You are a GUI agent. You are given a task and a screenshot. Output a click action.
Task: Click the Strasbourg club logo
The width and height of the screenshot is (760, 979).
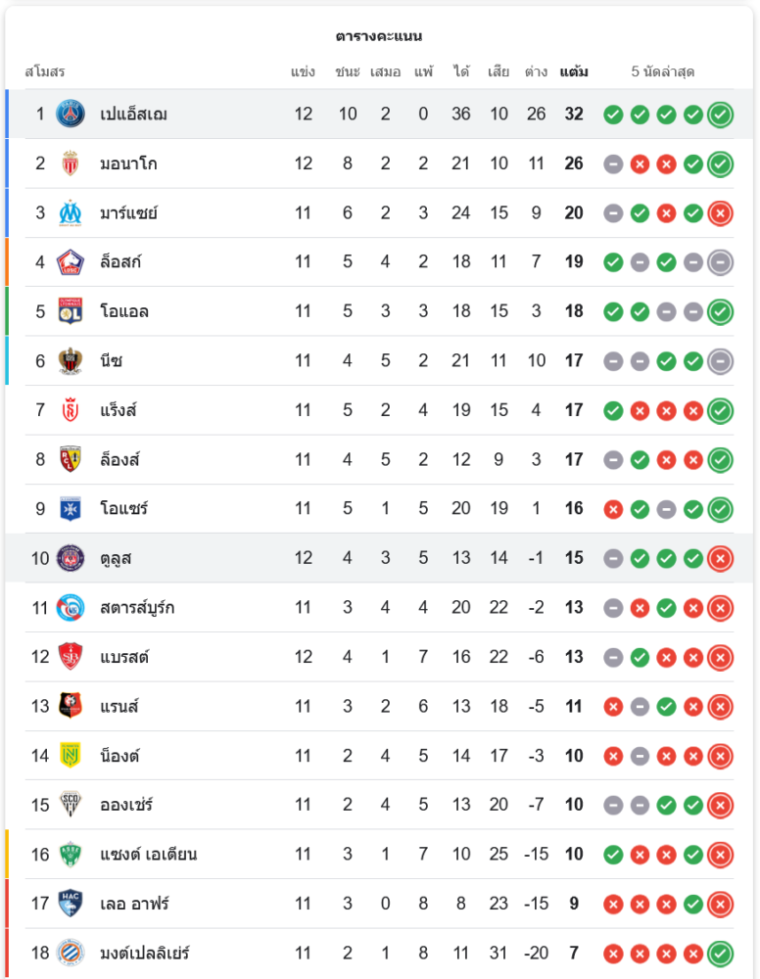(x=71, y=607)
